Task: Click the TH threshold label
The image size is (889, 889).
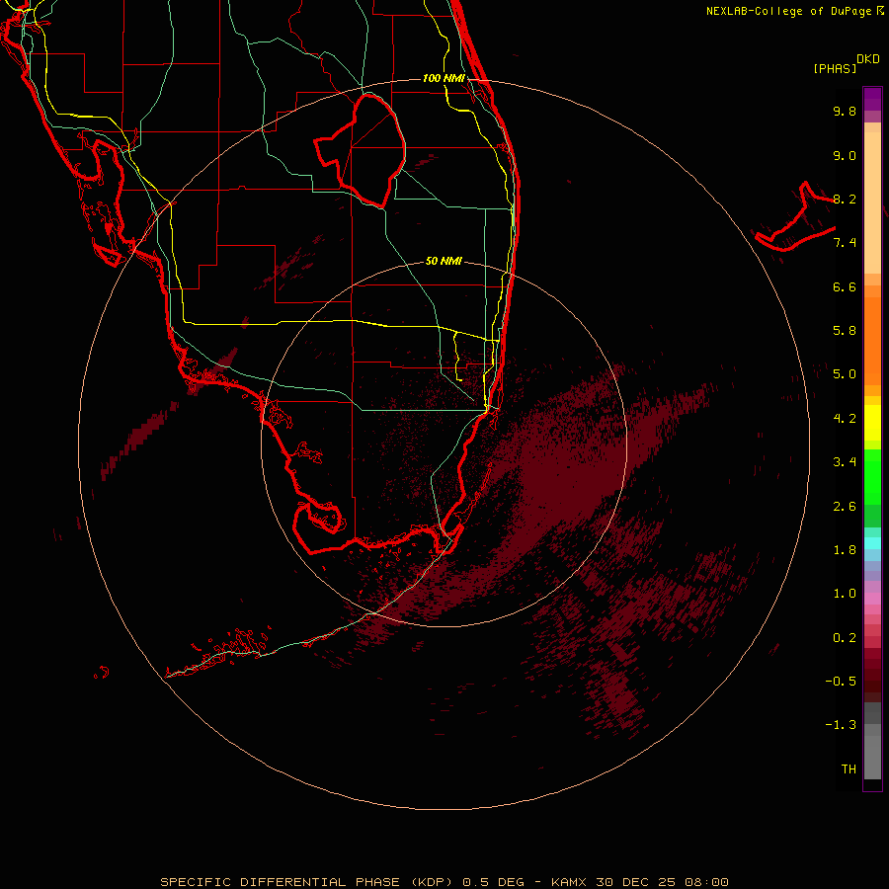Action: pos(849,769)
